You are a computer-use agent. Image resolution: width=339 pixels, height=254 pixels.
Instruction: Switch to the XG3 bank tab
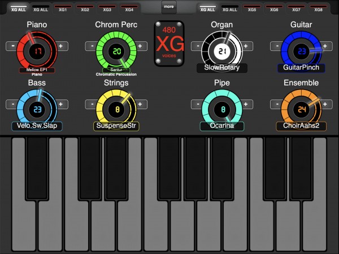(x=107, y=9)
